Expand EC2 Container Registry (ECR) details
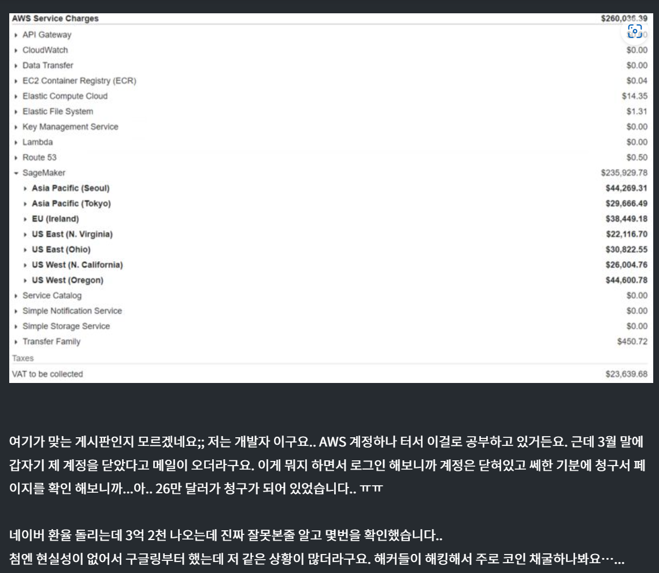Screen dimensions: 659x573 pyautogui.click(x=16, y=80)
